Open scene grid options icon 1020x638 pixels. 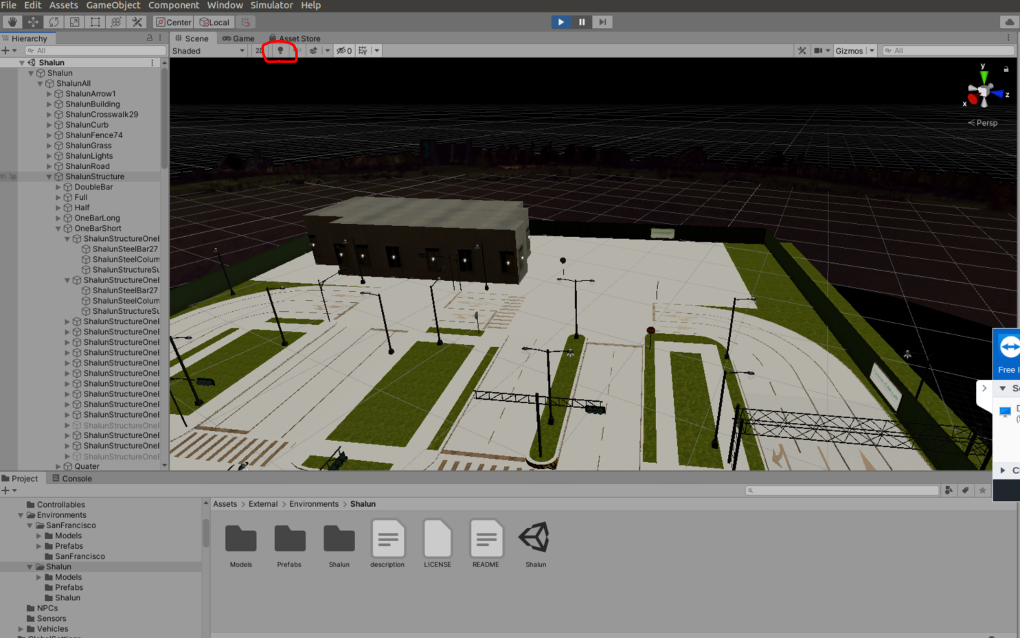click(363, 50)
